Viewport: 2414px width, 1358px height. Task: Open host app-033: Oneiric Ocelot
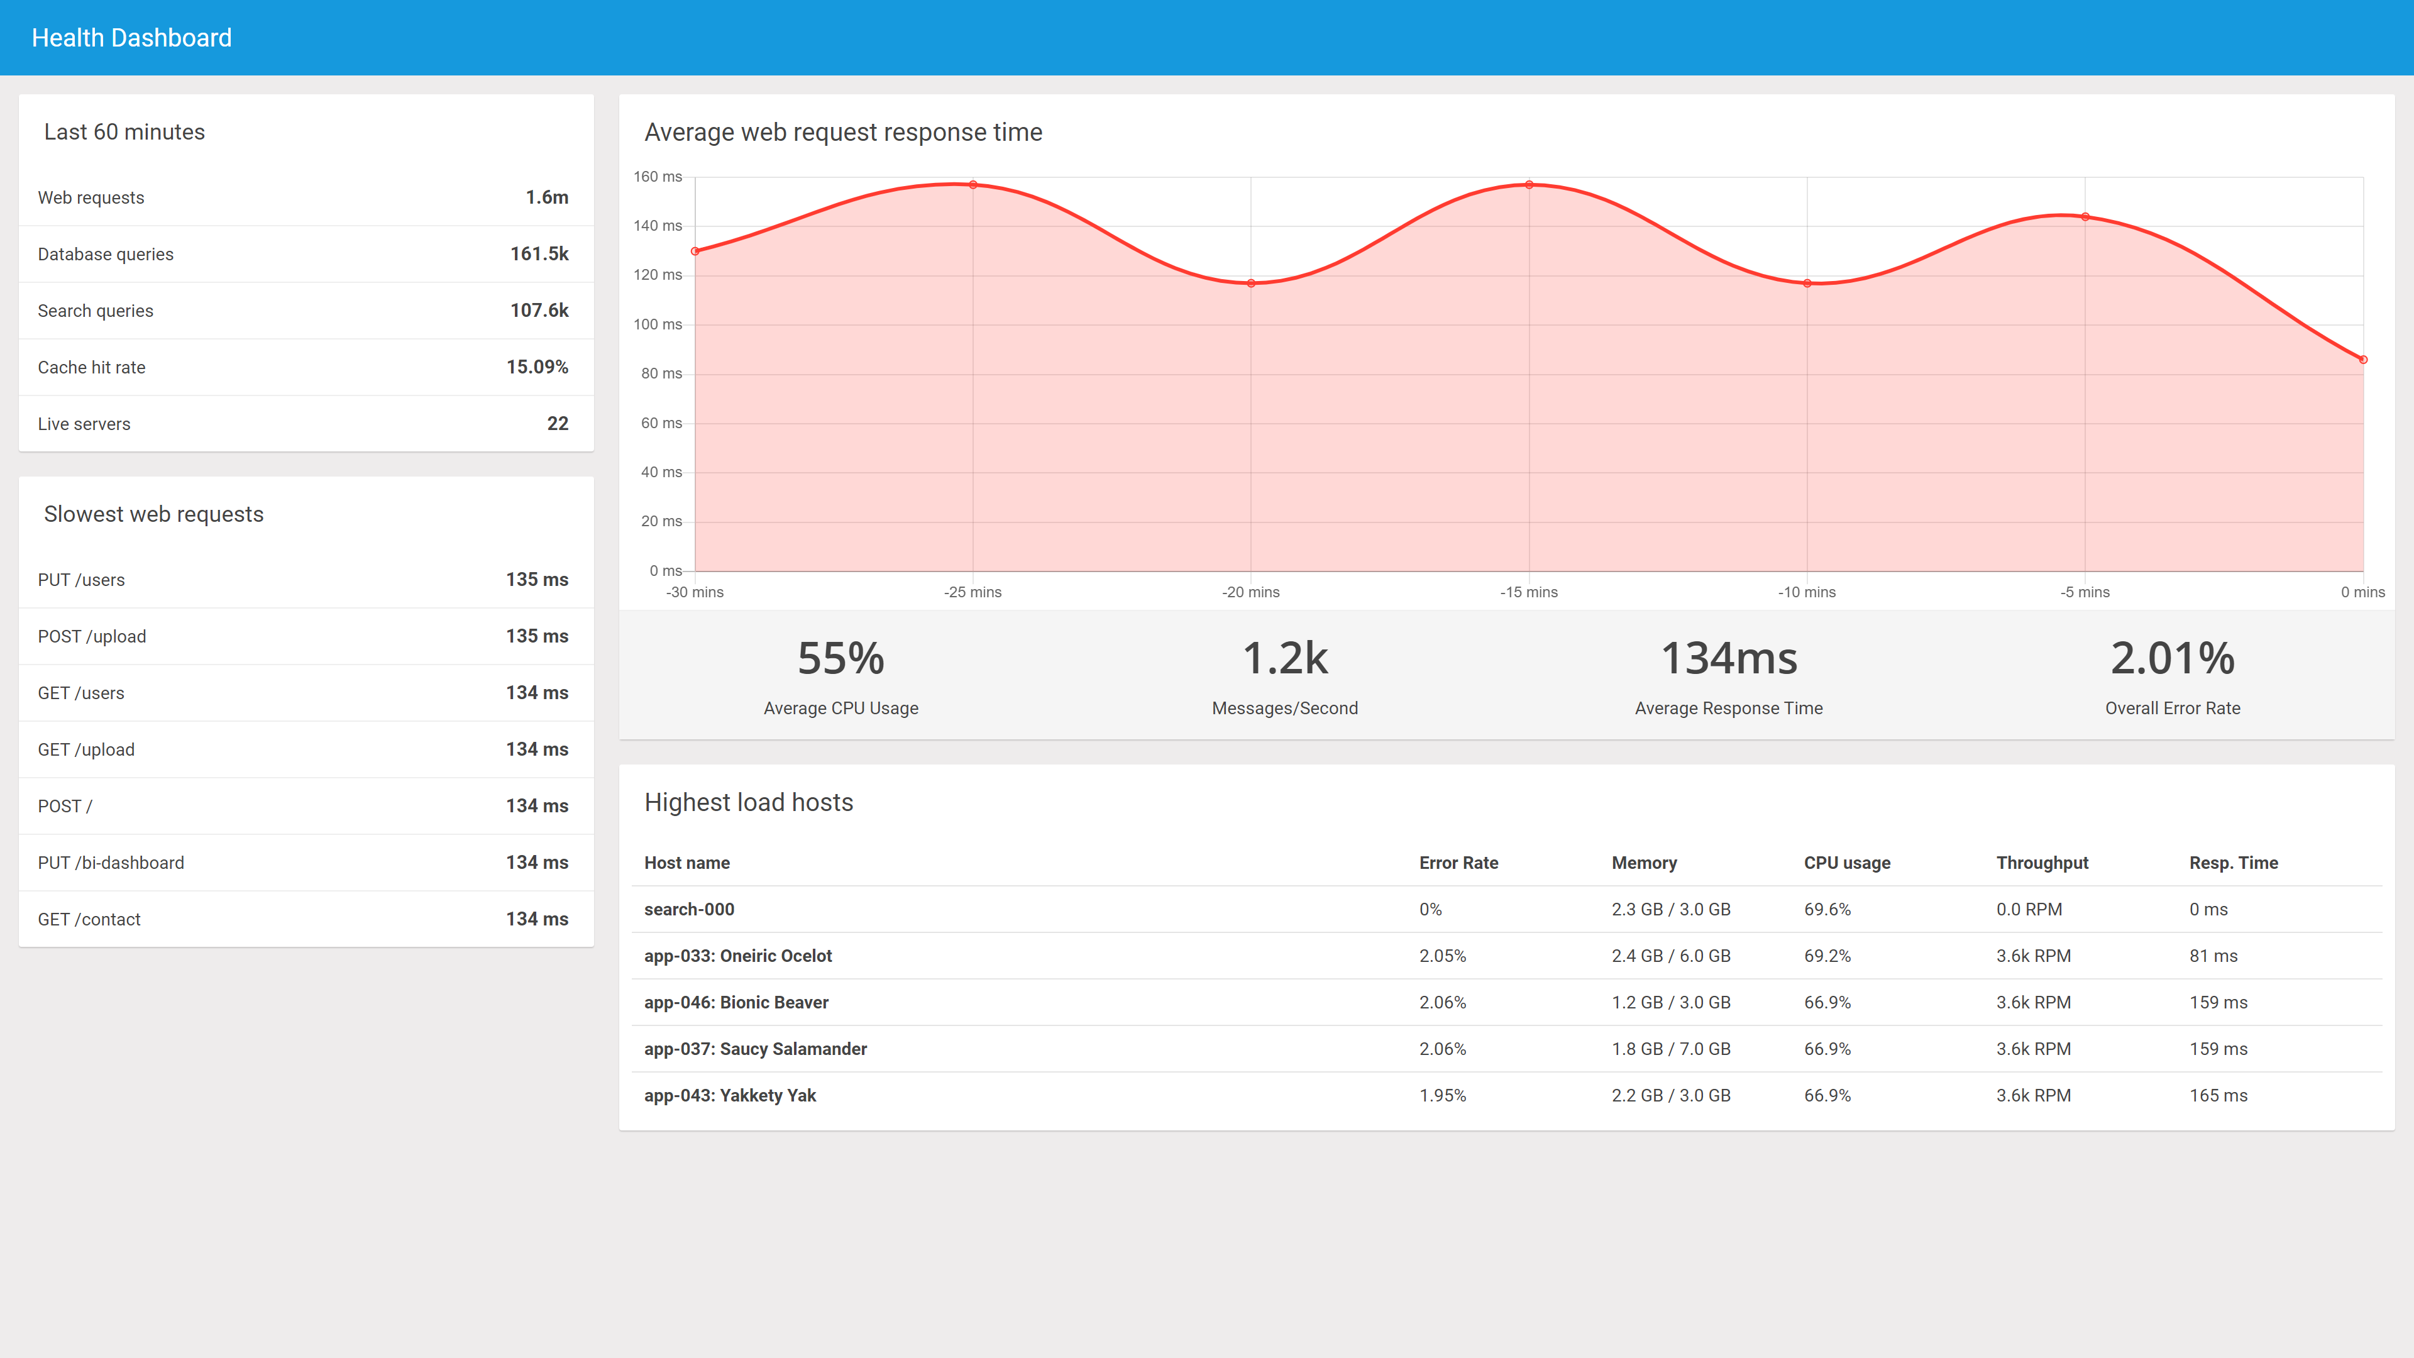pos(1507,956)
